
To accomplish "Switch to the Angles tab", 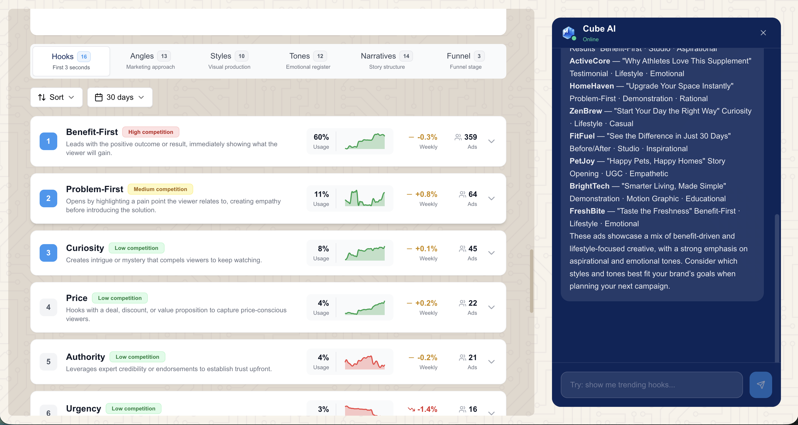I will [150, 61].
